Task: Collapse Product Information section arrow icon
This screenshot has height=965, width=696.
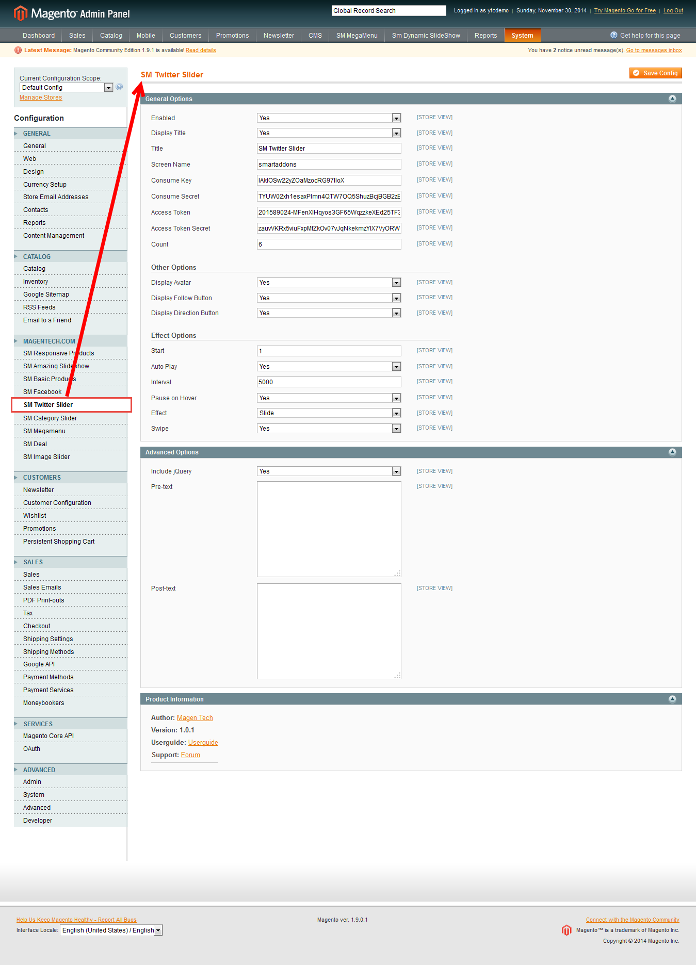Action: click(672, 699)
